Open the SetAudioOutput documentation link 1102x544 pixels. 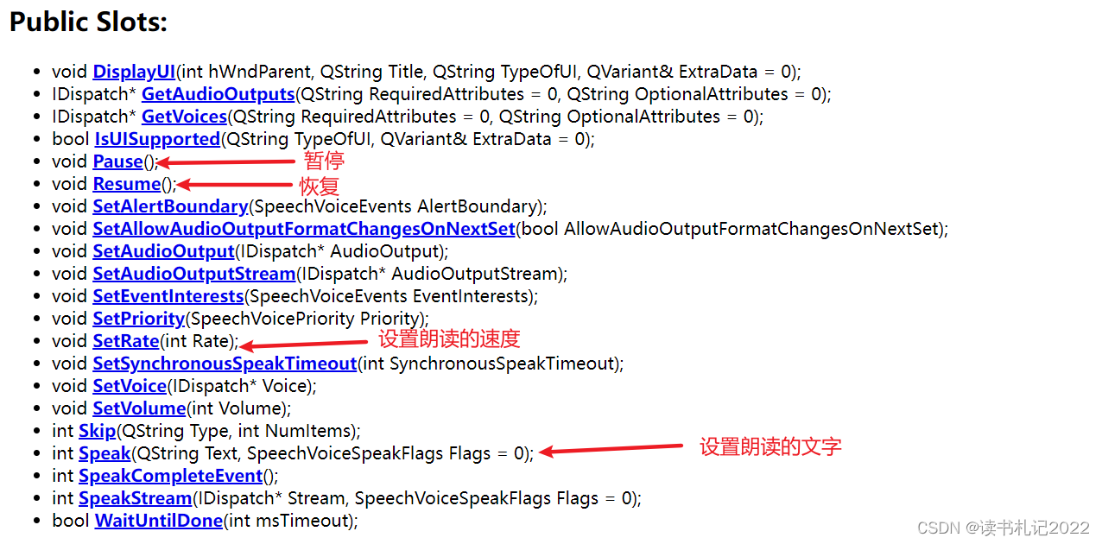coord(163,250)
